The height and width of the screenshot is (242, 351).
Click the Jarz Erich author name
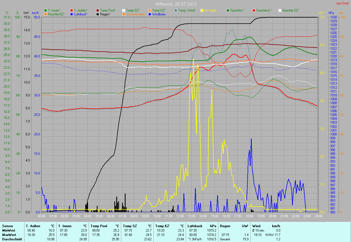[342, 3]
